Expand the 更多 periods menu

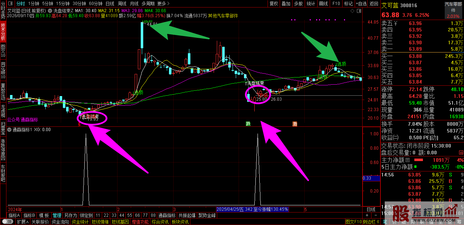coord(163,4)
